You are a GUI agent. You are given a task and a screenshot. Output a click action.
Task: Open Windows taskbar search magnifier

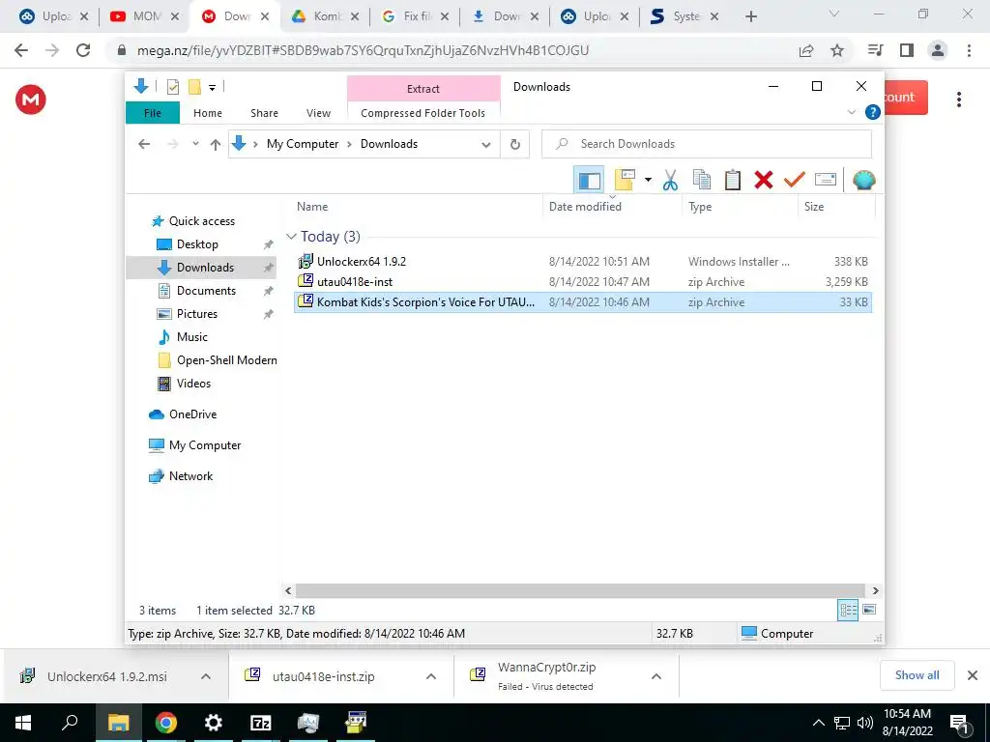point(70,722)
